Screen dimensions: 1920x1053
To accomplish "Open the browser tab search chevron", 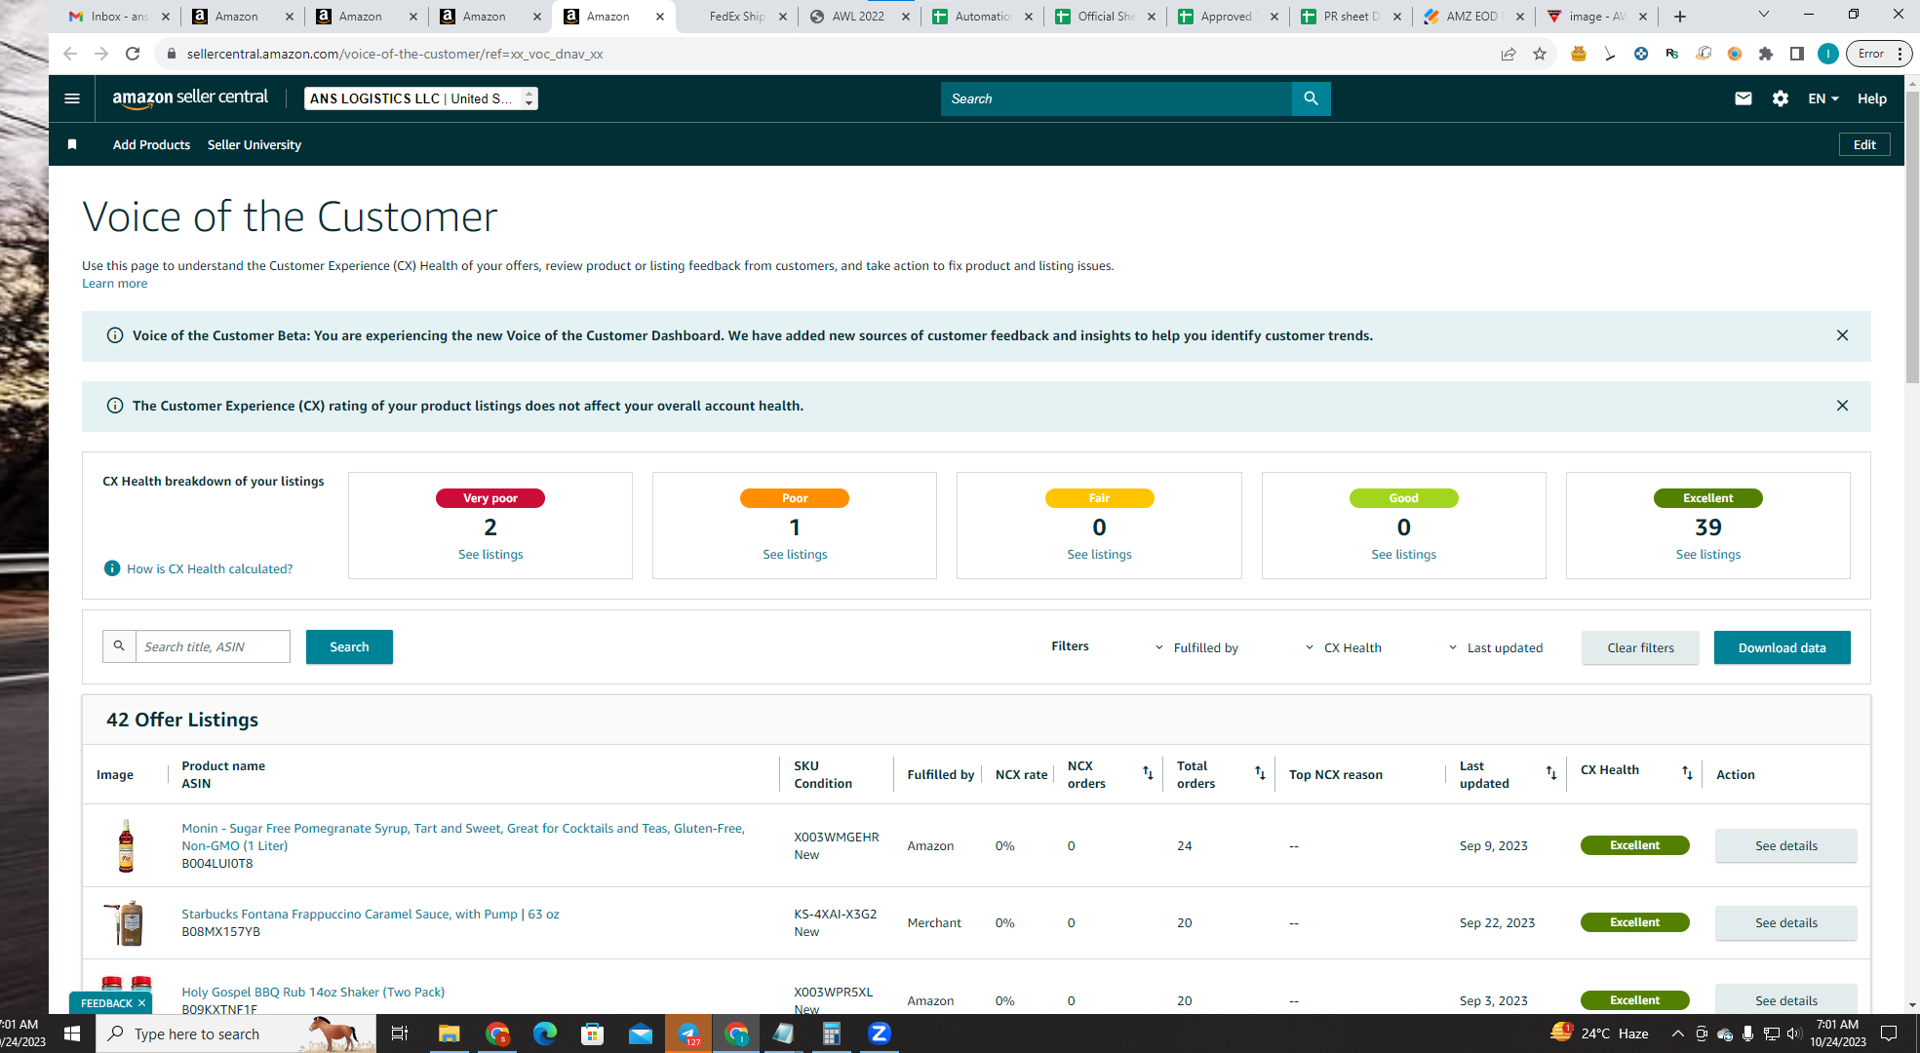I will pyautogui.click(x=1763, y=15).
